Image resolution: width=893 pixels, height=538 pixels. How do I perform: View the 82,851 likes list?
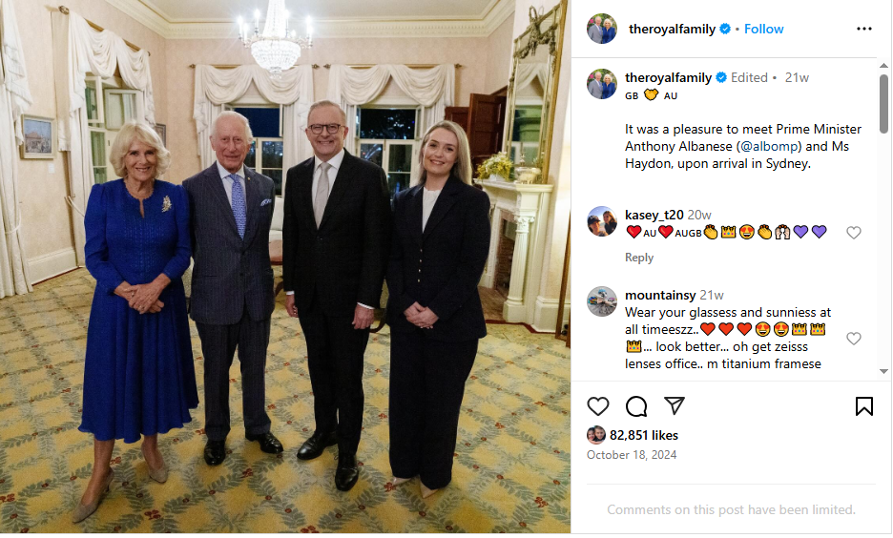coord(644,436)
